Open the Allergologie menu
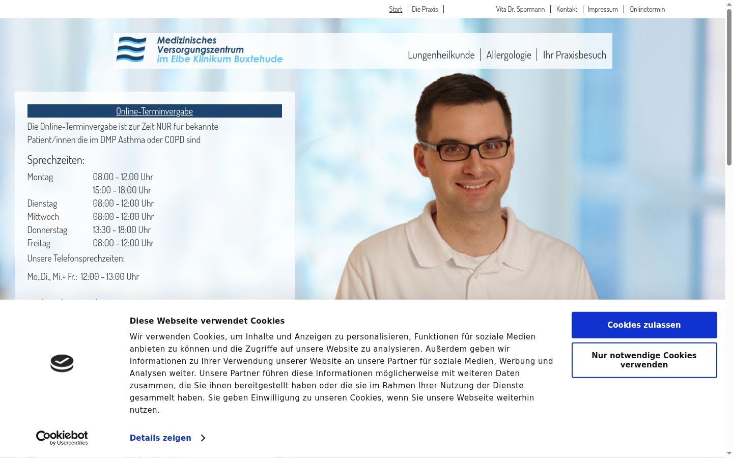 [x=509, y=55]
